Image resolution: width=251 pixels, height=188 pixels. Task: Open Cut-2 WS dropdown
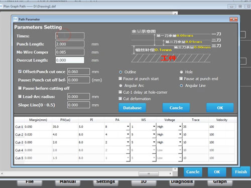pos(154,134)
